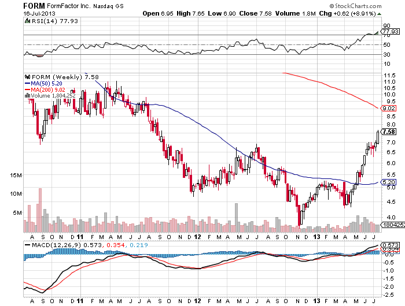Click the candlestick icon before FORM (Weekly)
The width and height of the screenshot is (405, 306).
coord(28,77)
